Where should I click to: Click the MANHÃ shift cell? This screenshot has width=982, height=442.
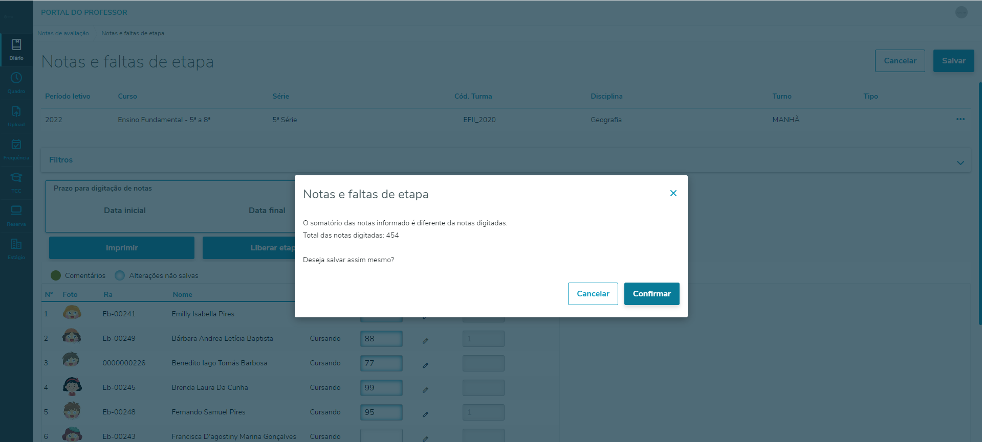click(x=786, y=120)
